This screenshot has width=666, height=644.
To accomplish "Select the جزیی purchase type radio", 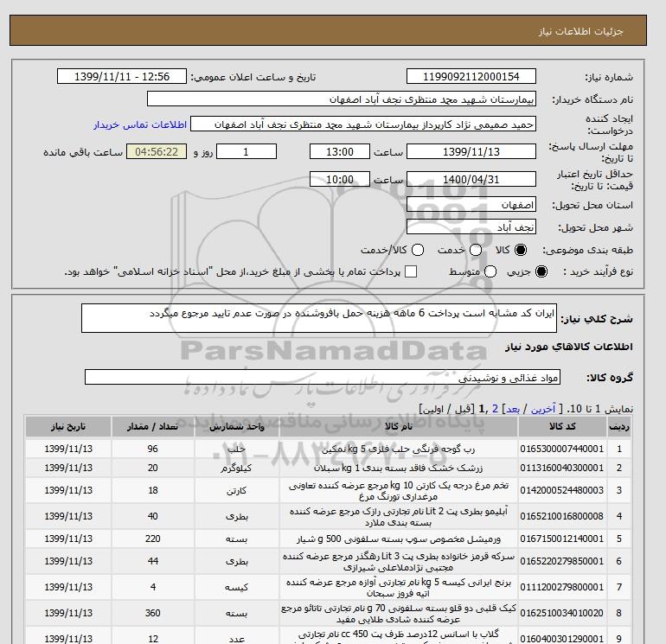I will click(541, 271).
